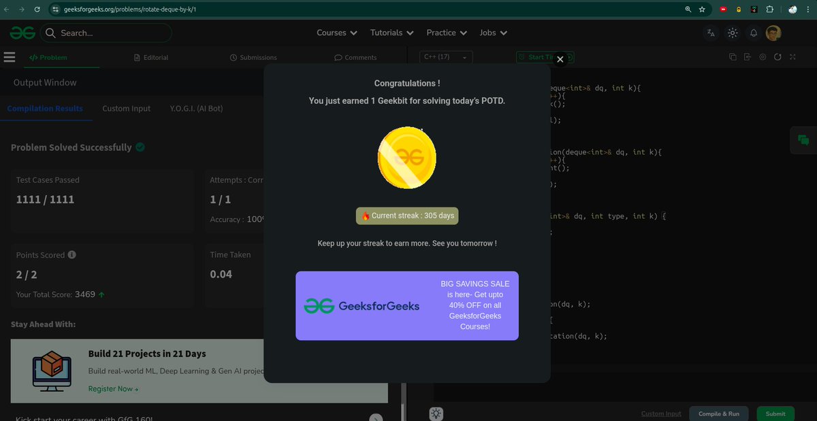Bookmark this page with the star

[x=702, y=10]
